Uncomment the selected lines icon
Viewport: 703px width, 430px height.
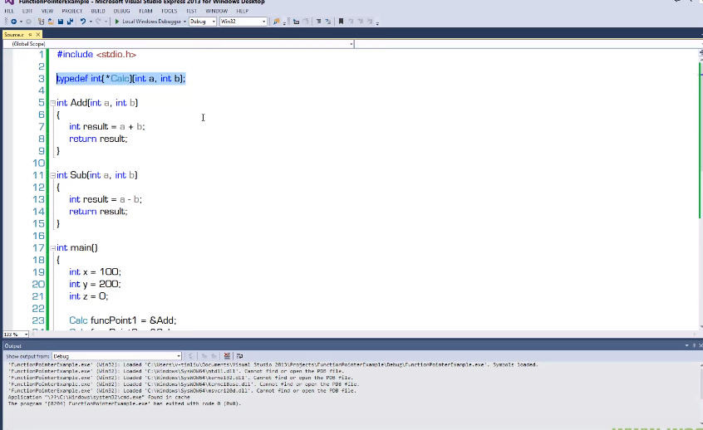(x=328, y=22)
